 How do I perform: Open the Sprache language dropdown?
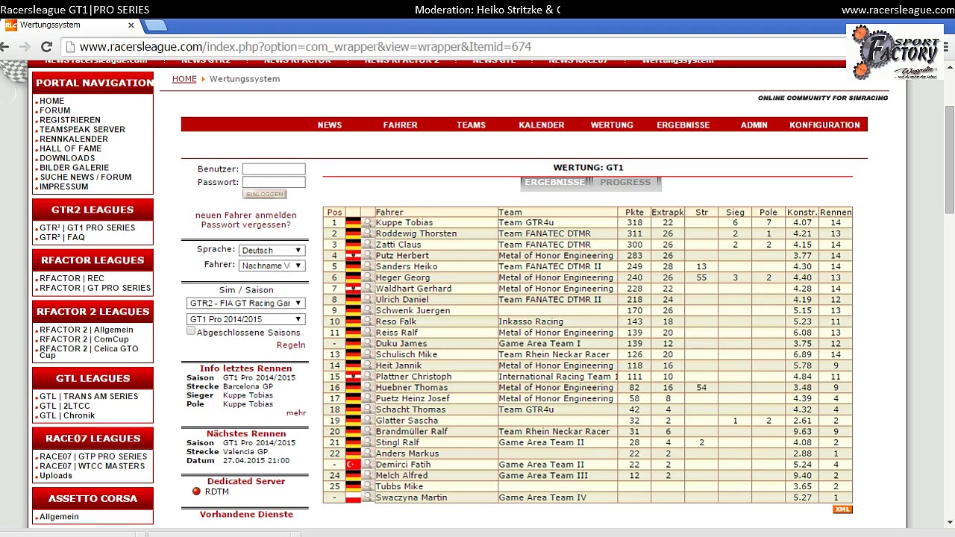click(x=272, y=251)
